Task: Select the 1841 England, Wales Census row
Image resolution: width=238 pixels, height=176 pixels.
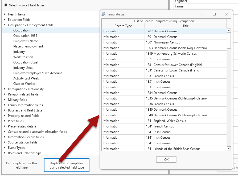Action: coord(164,121)
